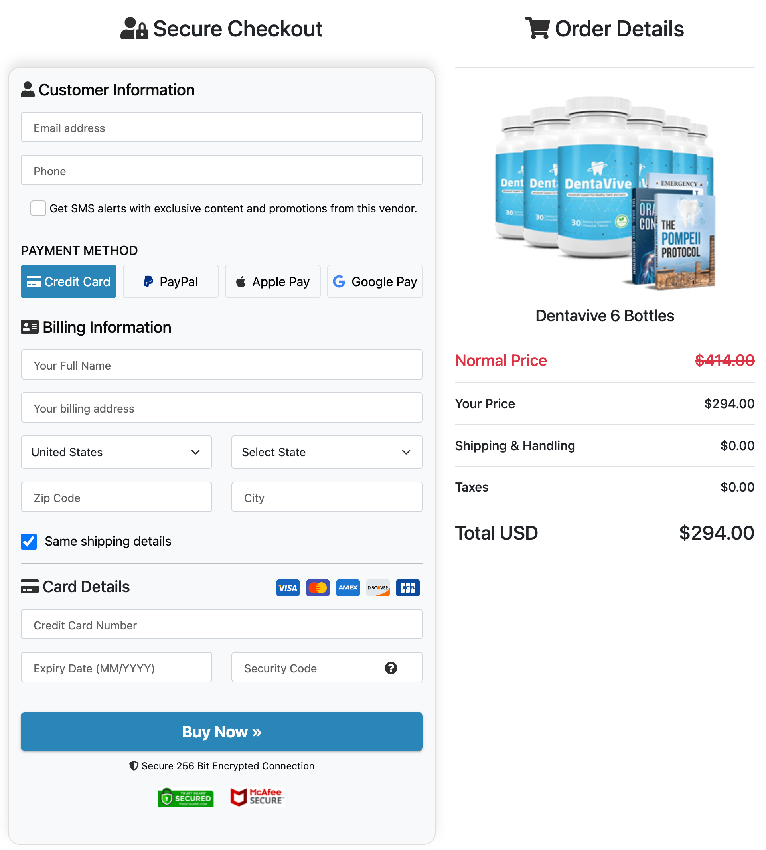Image resolution: width=766 pixels, height=850 pixels.
Task: Click the Normal Price label
Action: pyautogui.click(x=501, y=360)
